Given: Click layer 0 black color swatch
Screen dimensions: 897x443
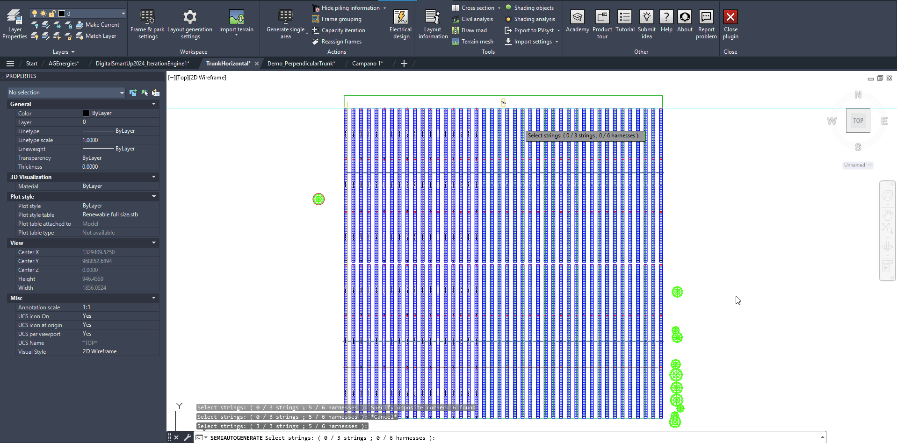Looking at the screenshot, I should click(x=61, y=14).
